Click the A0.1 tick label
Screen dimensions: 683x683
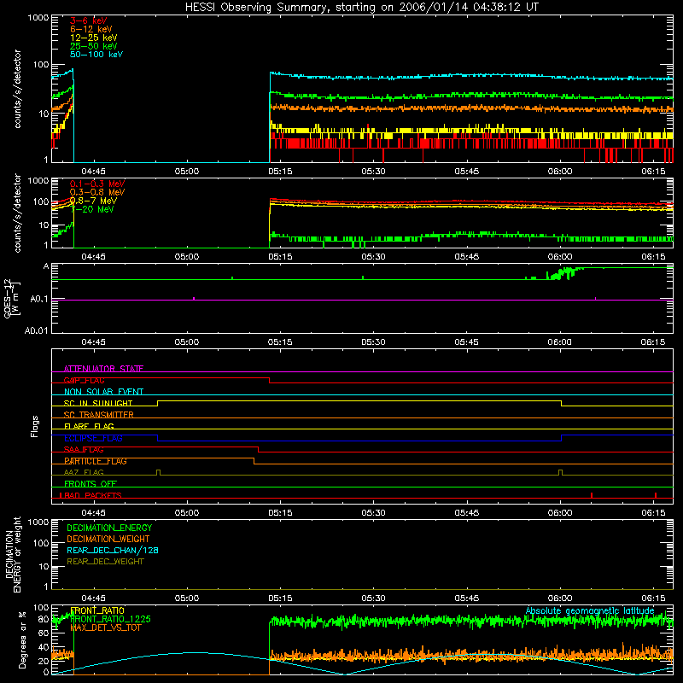39,299
